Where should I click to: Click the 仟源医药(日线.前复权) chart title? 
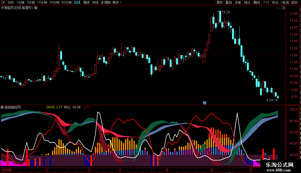click(17, 8)
